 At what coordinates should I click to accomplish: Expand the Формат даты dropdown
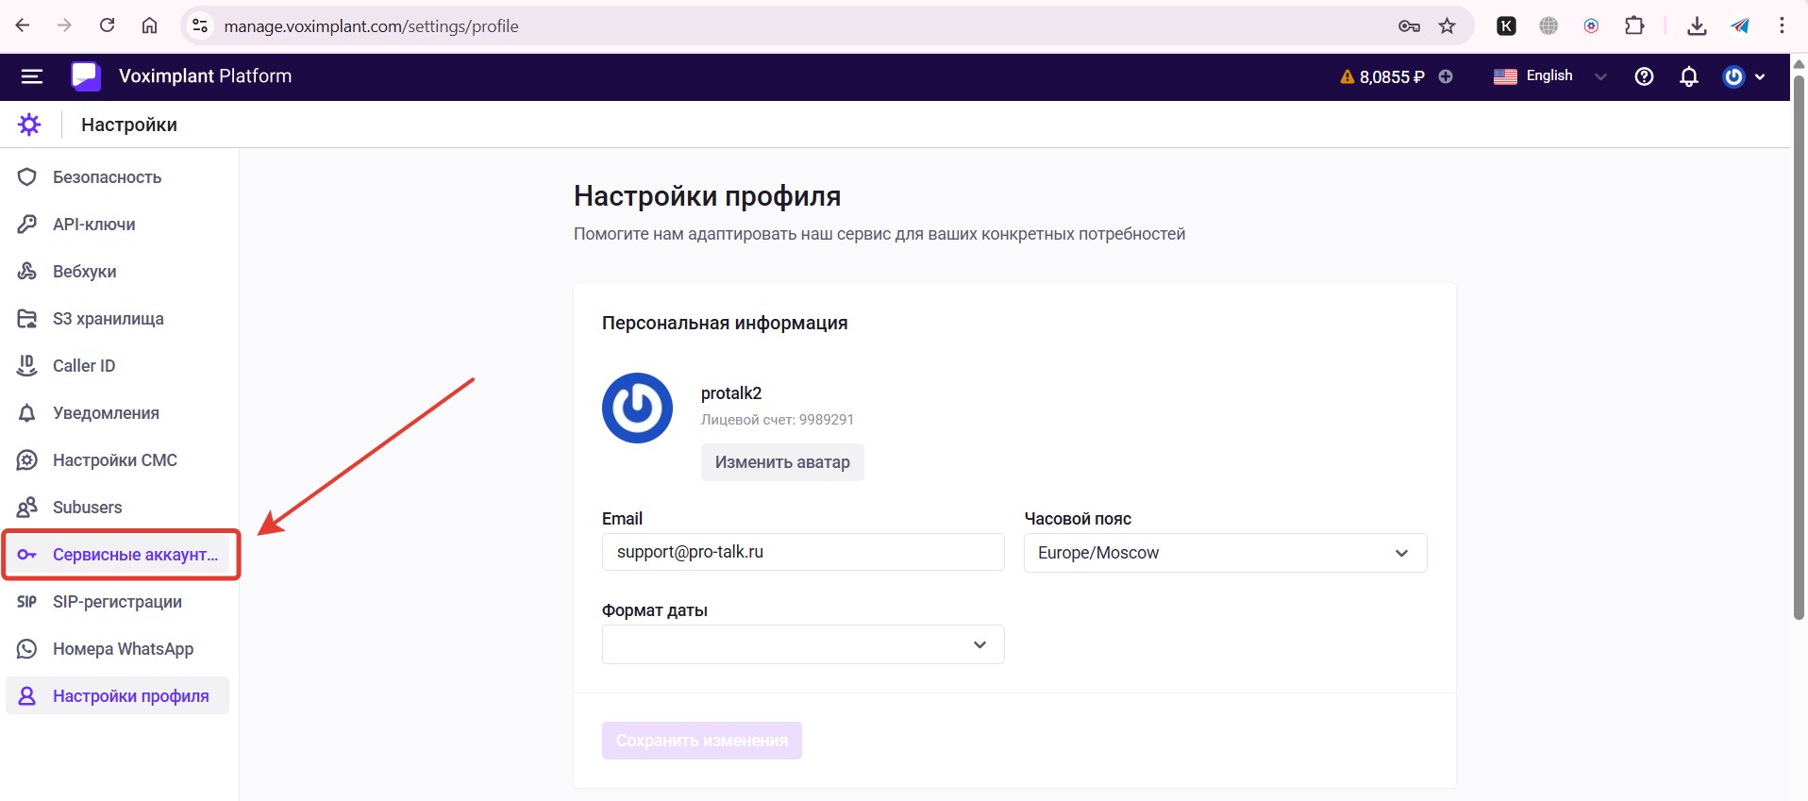pos(802,644)
